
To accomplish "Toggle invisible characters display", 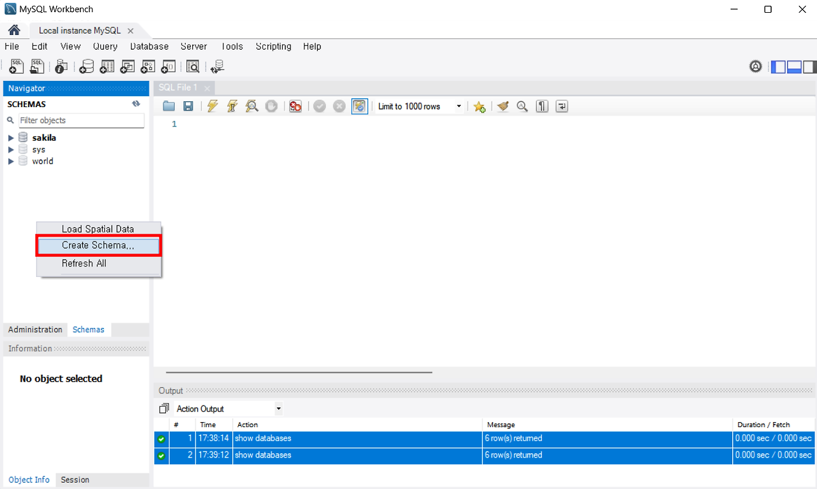I will pyautogui.click(x=542, y=106).
